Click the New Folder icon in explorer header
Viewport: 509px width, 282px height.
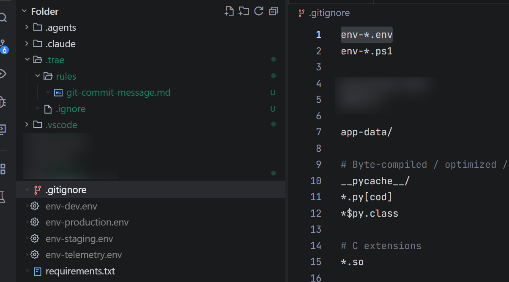click(244, 11)
